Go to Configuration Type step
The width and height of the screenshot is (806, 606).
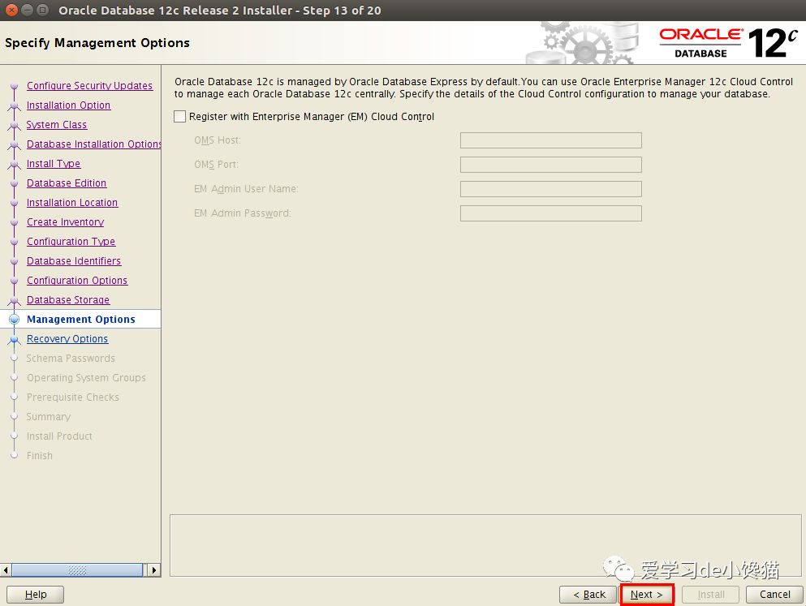click(x=71, y=242)
